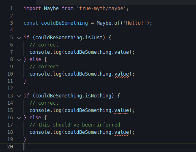Click the const keyword on line 3
The image size is (196, 152).
pyautogui.click(x=31, y=23)
